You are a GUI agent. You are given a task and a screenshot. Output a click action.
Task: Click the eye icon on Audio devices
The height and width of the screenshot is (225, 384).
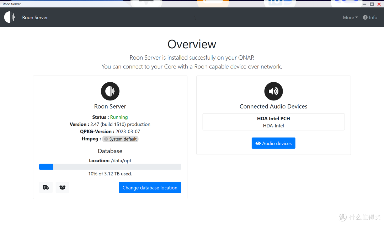point(258,143)
